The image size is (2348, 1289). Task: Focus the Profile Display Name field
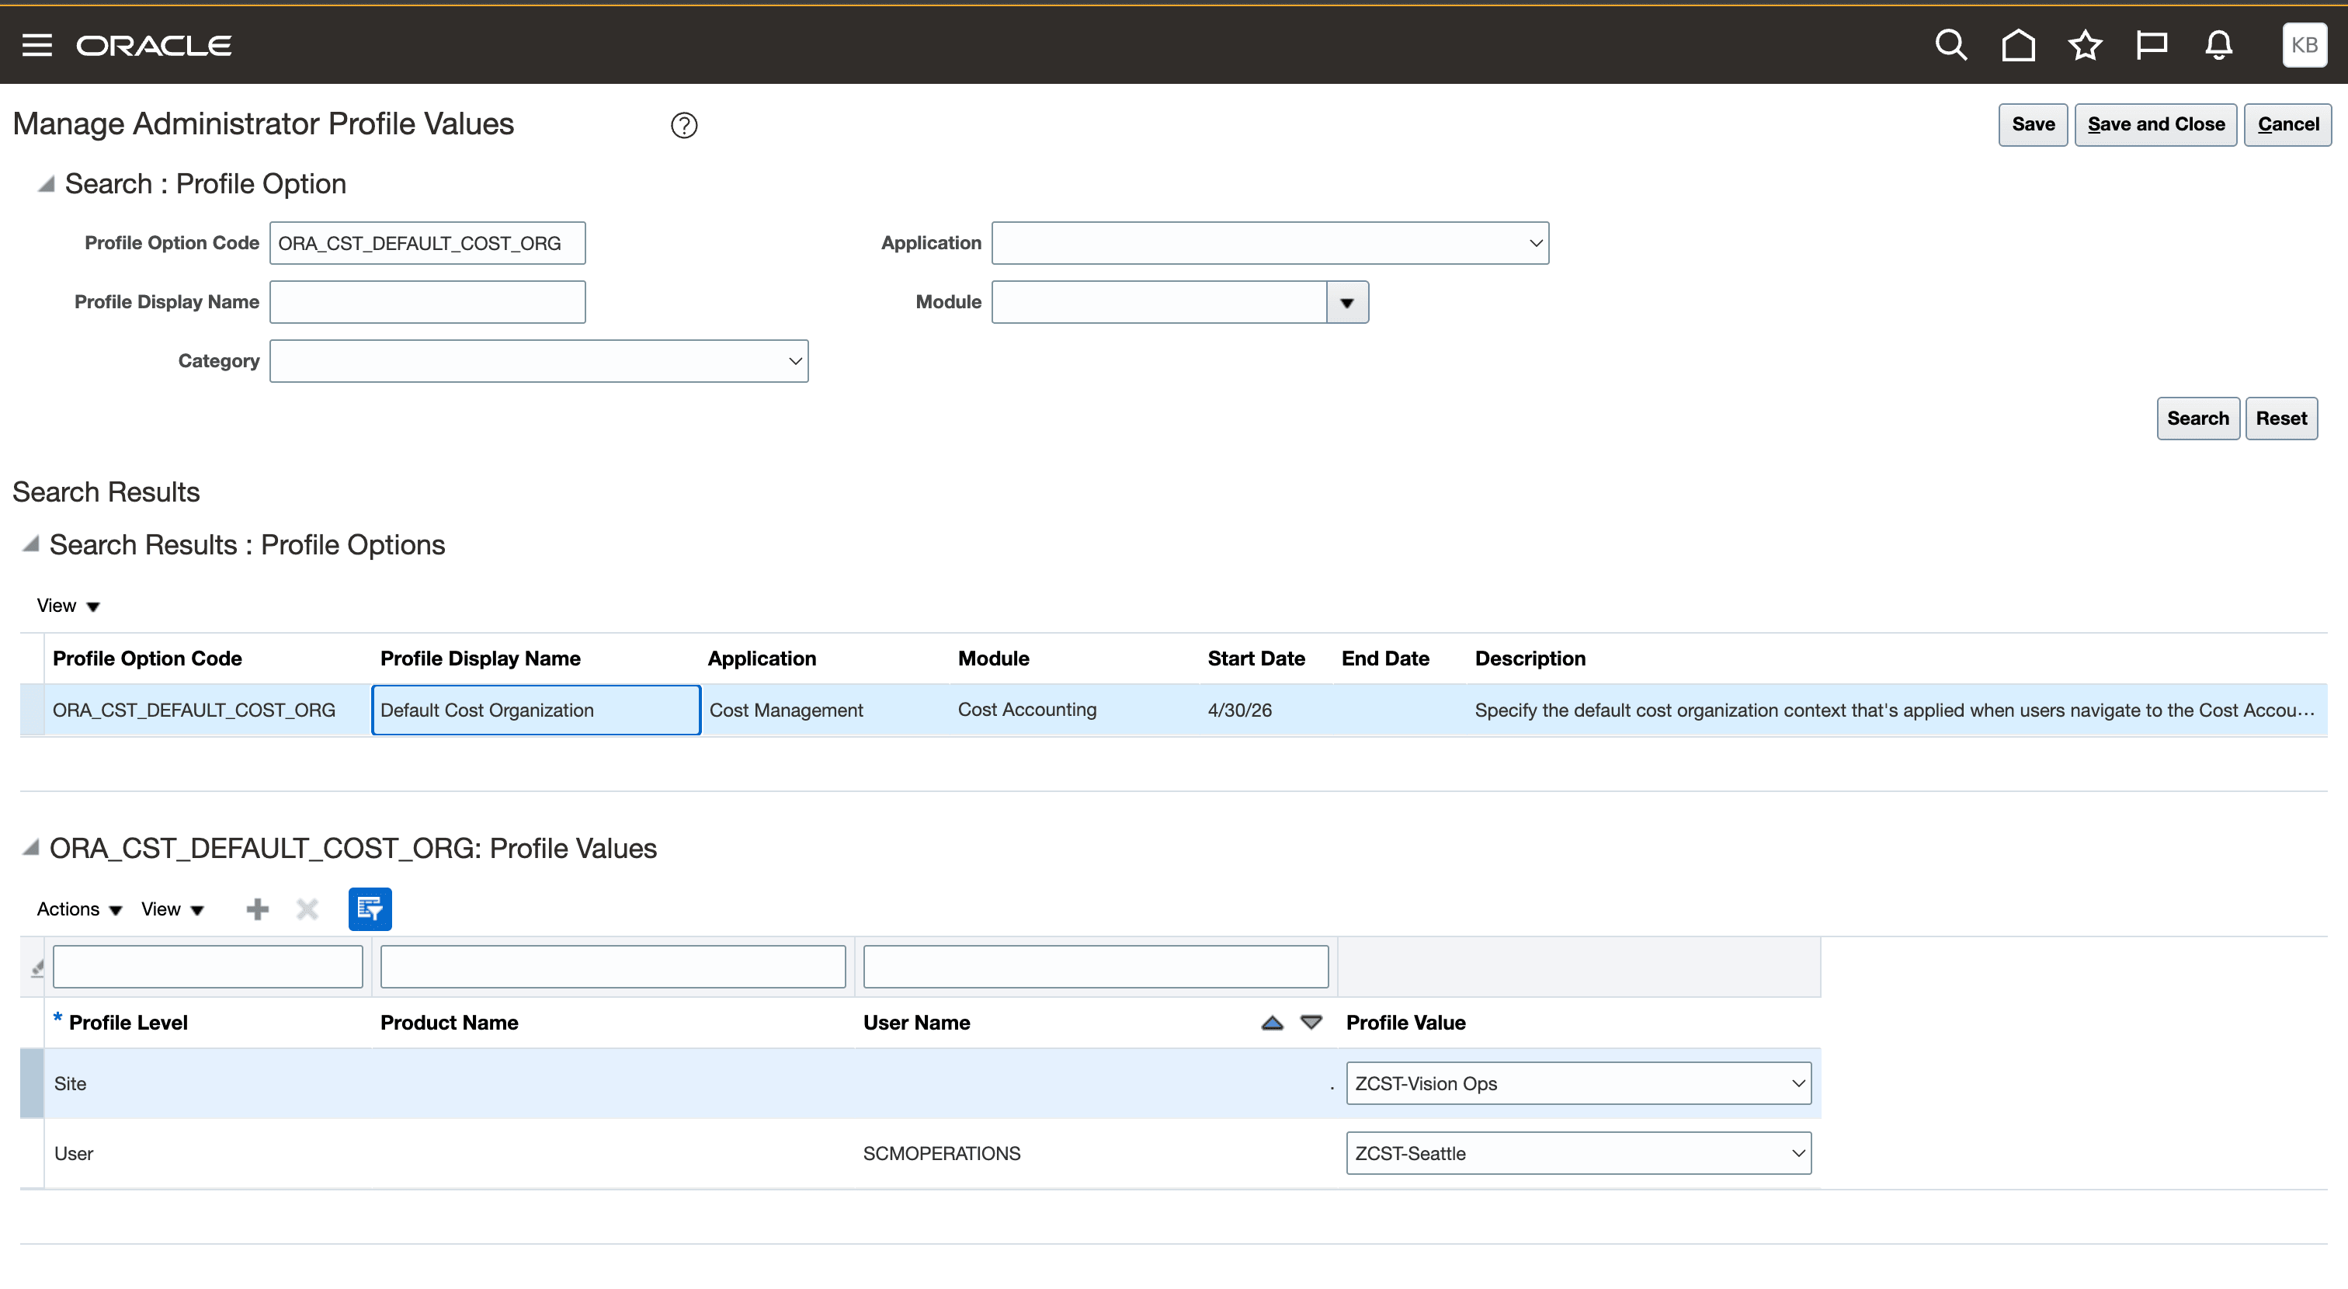click(428, 302)
